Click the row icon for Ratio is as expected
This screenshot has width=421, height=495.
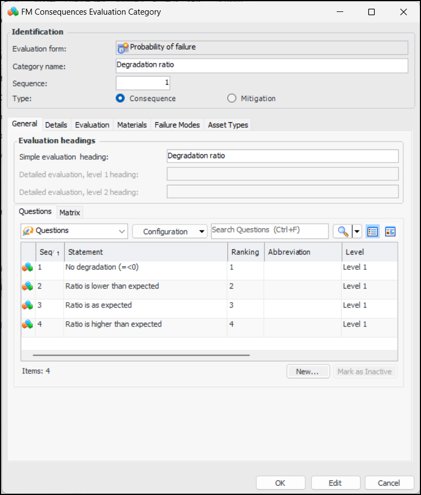tap(28, 305)
